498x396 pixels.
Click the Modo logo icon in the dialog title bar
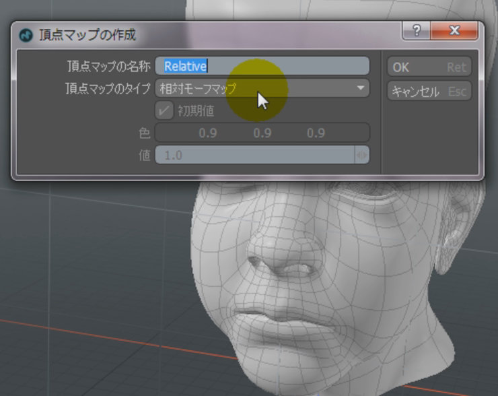pos(26,35)
